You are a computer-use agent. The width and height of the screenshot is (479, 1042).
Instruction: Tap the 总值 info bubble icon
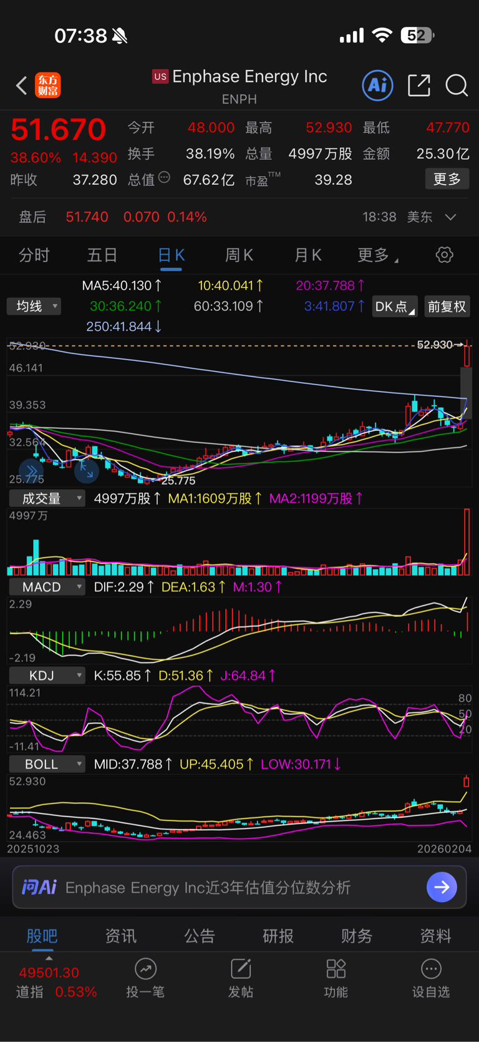point(164,178)
